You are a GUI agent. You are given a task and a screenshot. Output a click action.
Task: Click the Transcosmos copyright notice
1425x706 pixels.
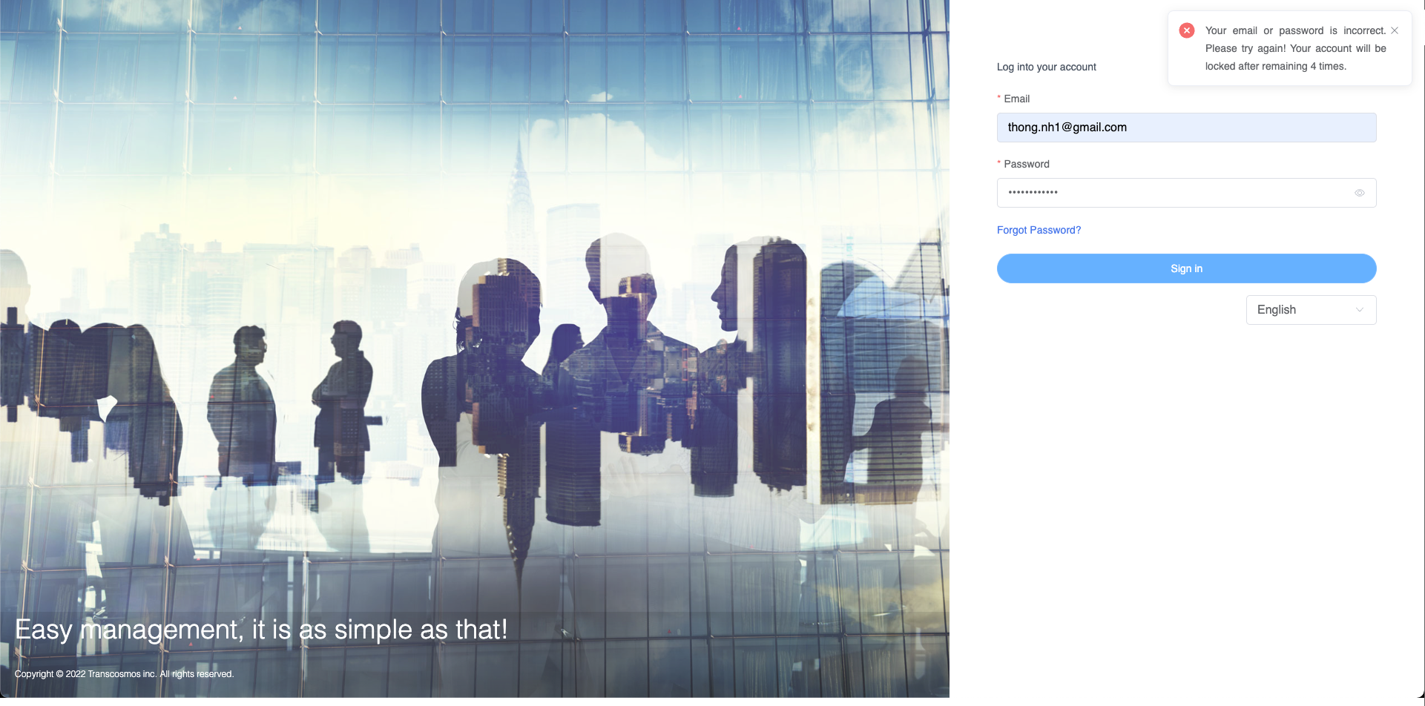coord(124,674)
